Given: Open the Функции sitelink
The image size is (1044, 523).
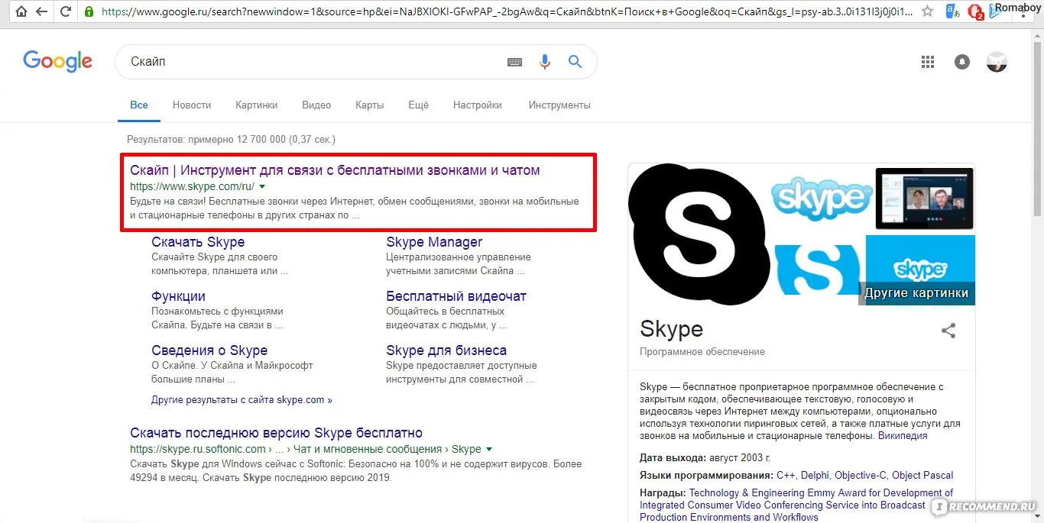Looking at the screenshot, I should tap(178, 296).
